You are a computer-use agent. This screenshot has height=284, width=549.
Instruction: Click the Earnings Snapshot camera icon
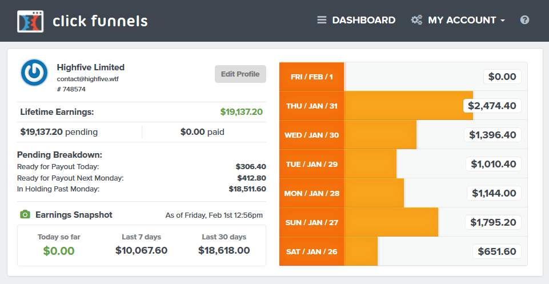[25, 215]
